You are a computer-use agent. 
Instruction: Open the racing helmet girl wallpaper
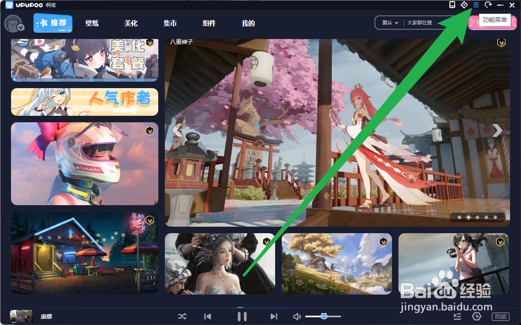[x=85, y=164]
